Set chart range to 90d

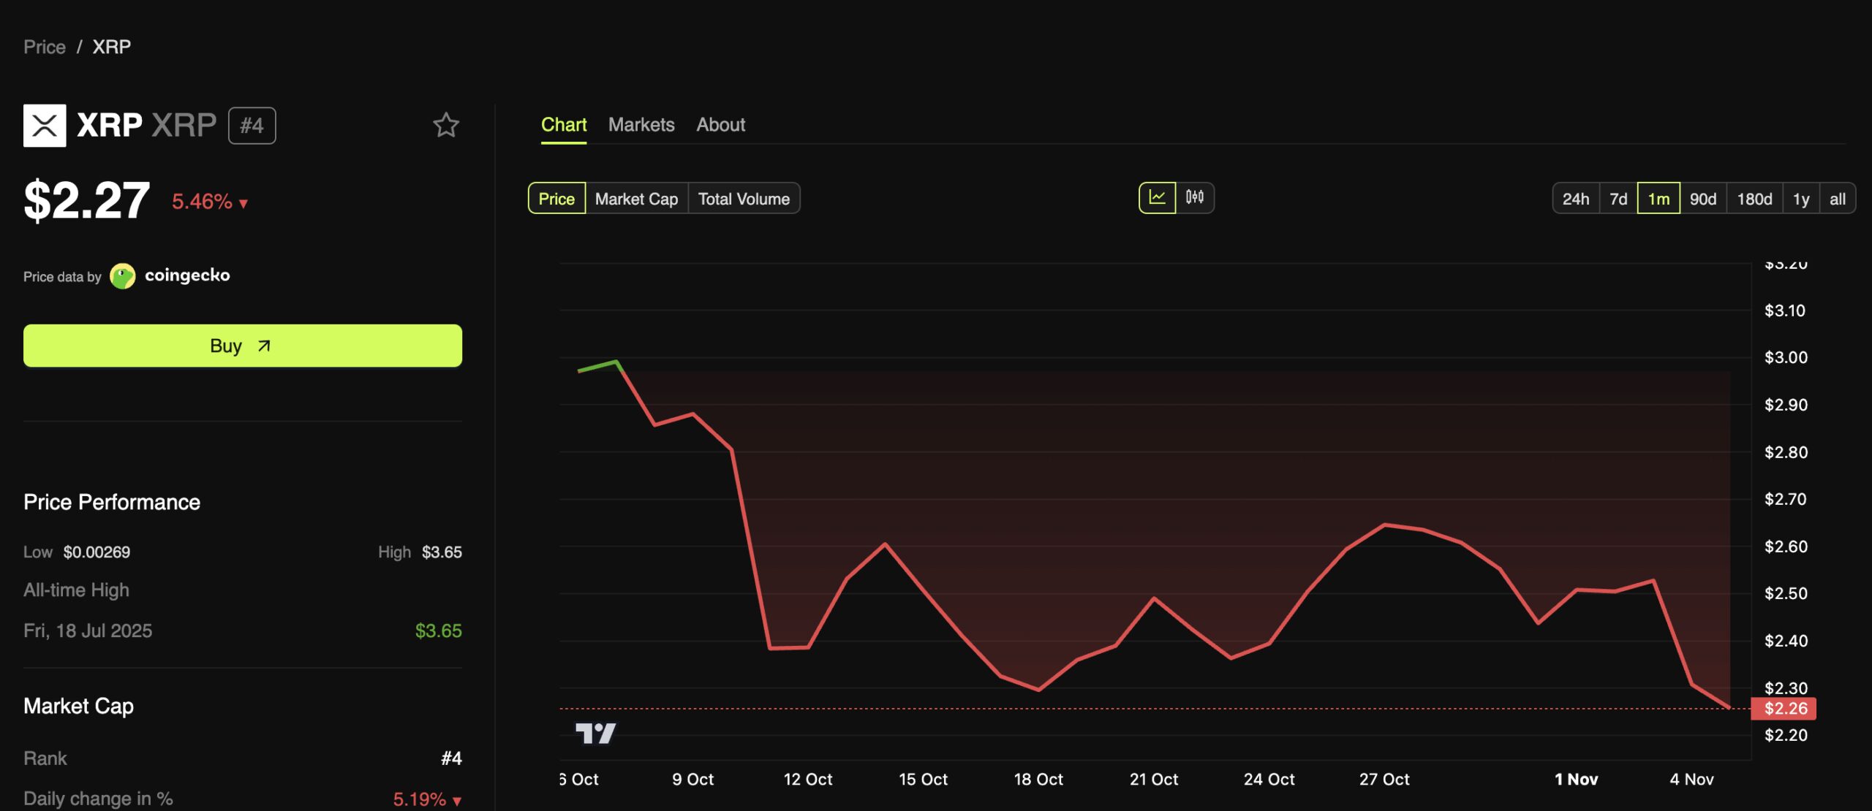(x=1702, y=199)
